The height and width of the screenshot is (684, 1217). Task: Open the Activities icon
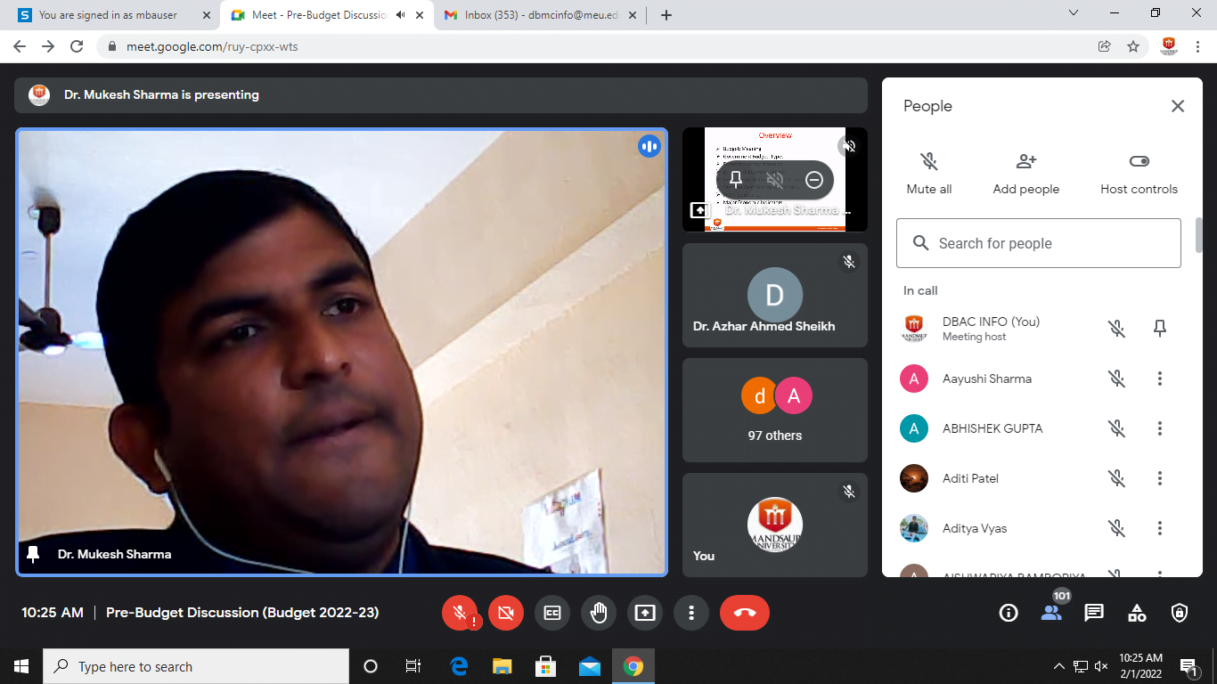click(1137, 613)
